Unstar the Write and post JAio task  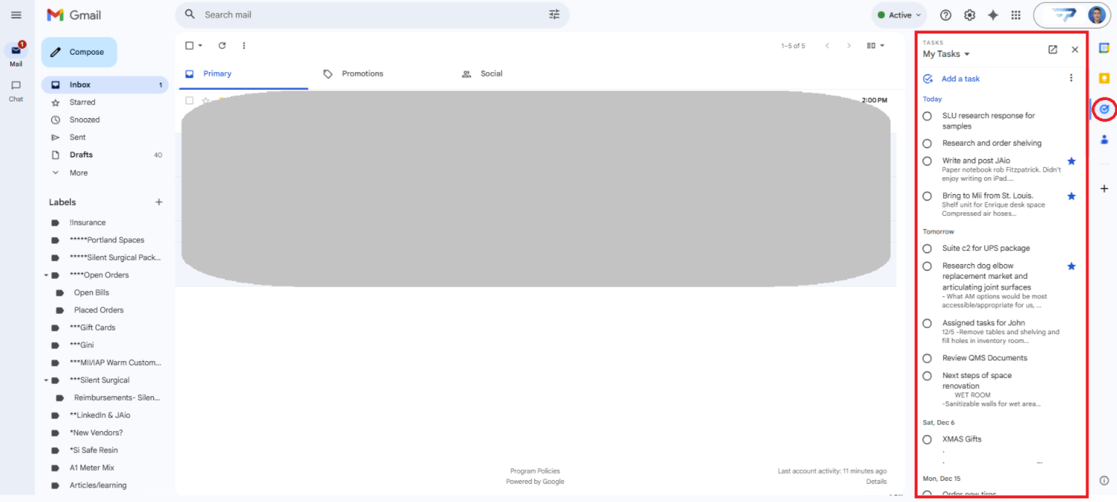[x=1071, y=161]
